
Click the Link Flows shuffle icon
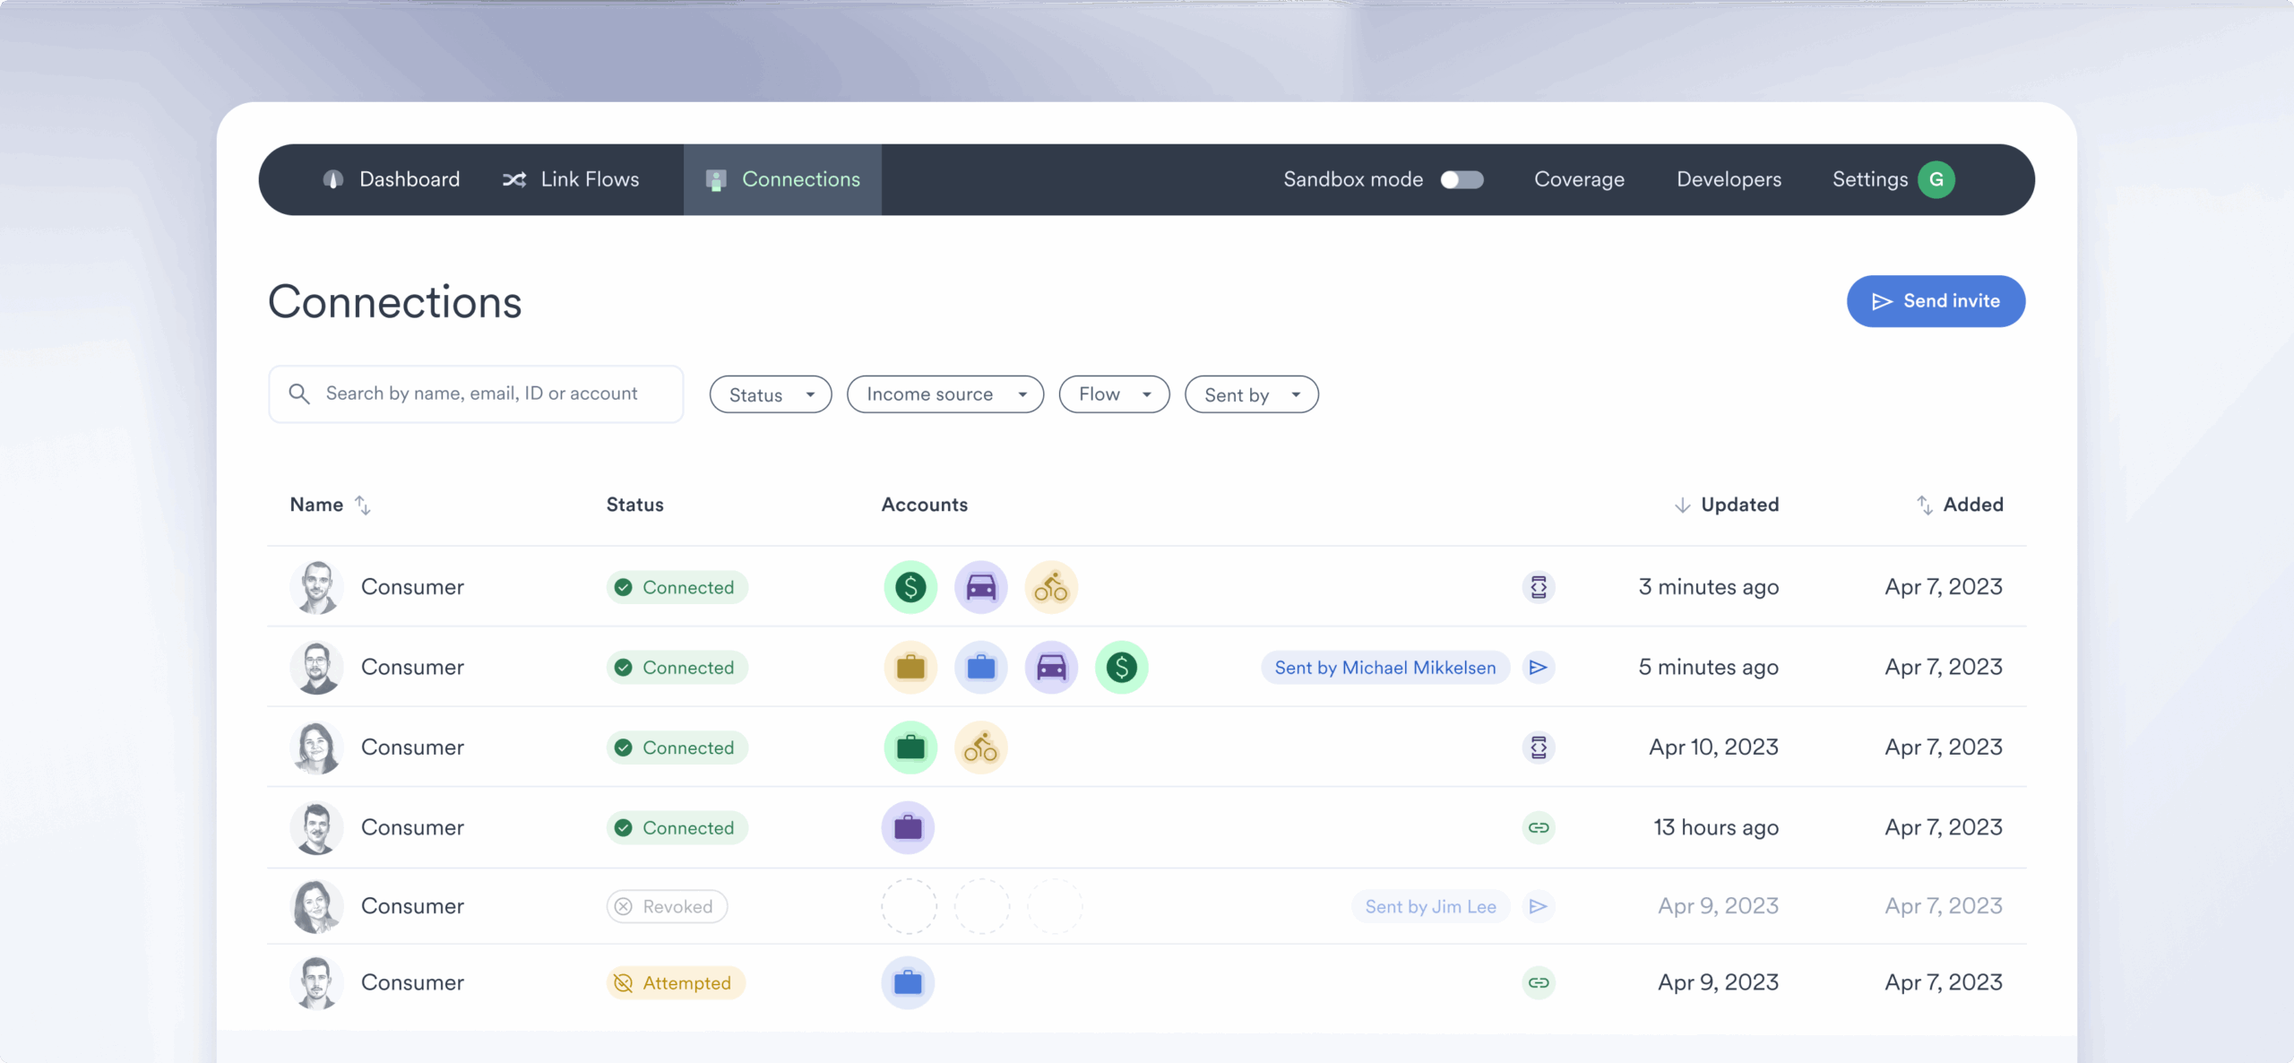click(x=514, y=179)
